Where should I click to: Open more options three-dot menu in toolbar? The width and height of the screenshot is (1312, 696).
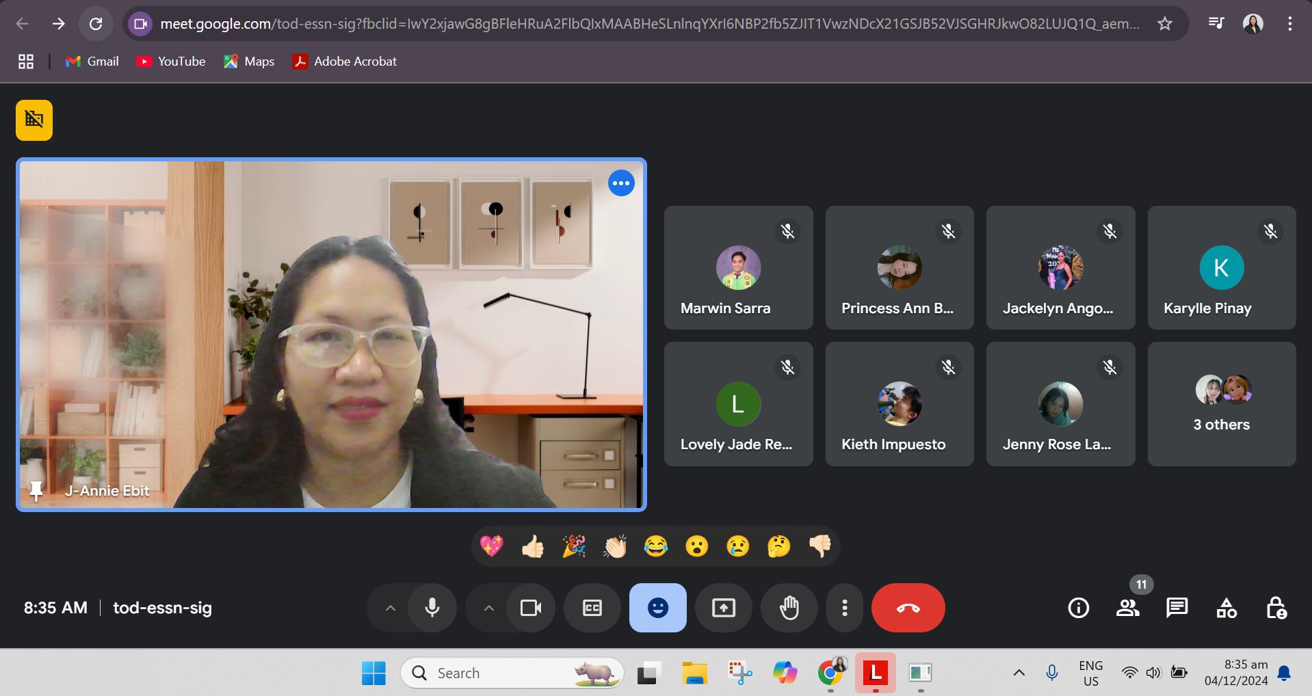coord(845,608)
